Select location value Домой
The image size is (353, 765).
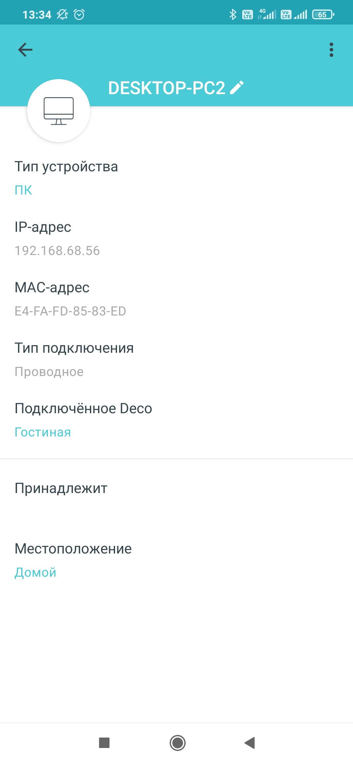click(36, 572)
